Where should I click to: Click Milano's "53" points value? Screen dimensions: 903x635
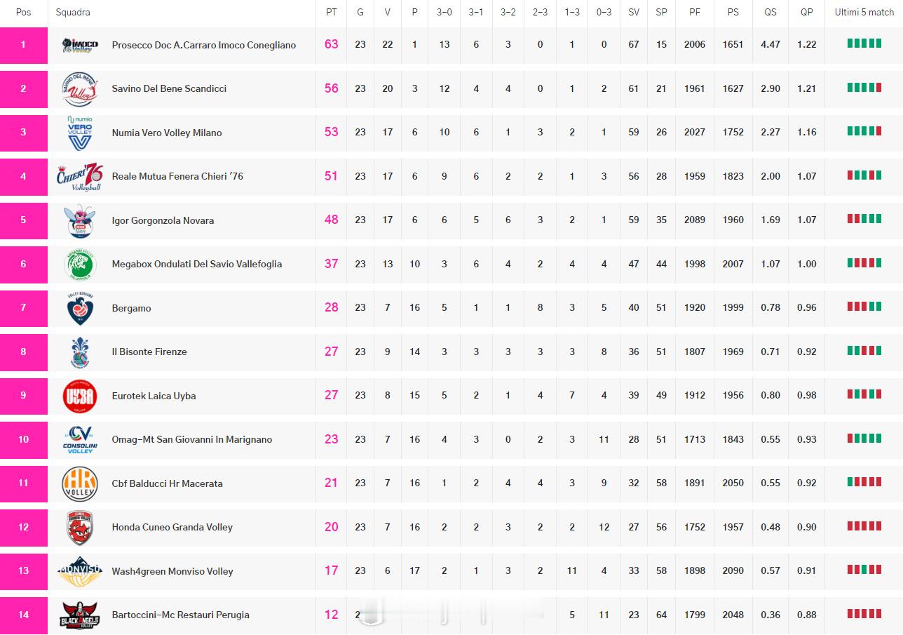[x=332, y=132]
